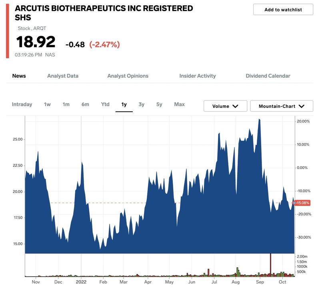Image resolution: width=320 pixels, height=291 pixels.
Task: Open the Dividend Calendar tab
Action: coord(268,76)
